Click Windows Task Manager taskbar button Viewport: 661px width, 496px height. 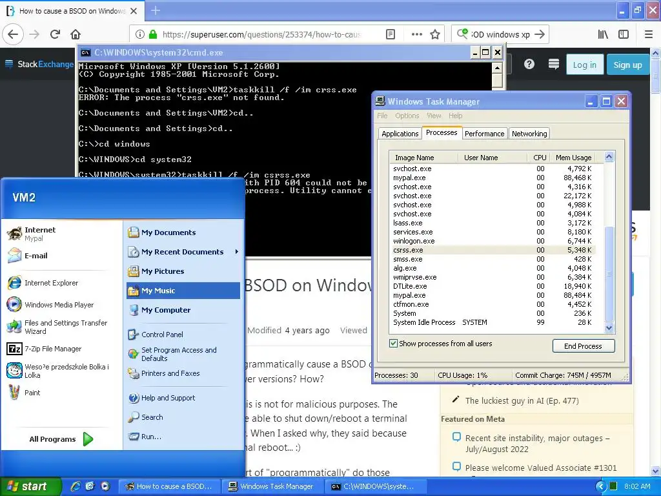[273, 486]
